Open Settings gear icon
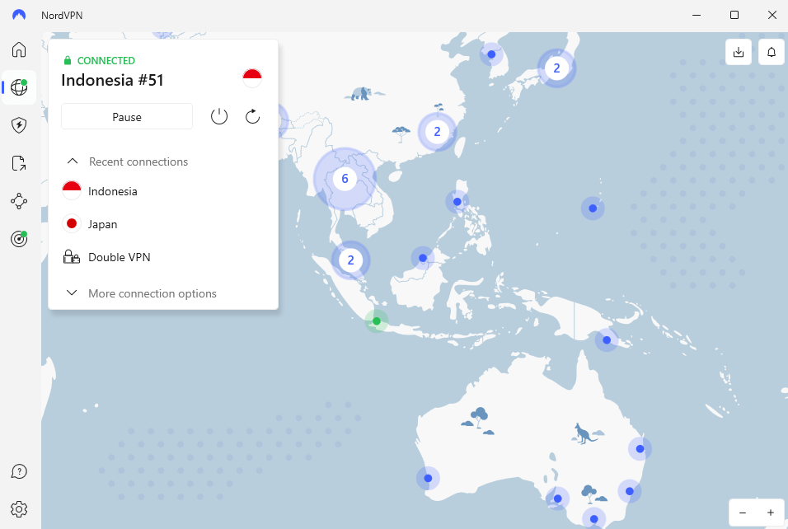This screenshot has height=529, width=788. [x=19, y=509]
